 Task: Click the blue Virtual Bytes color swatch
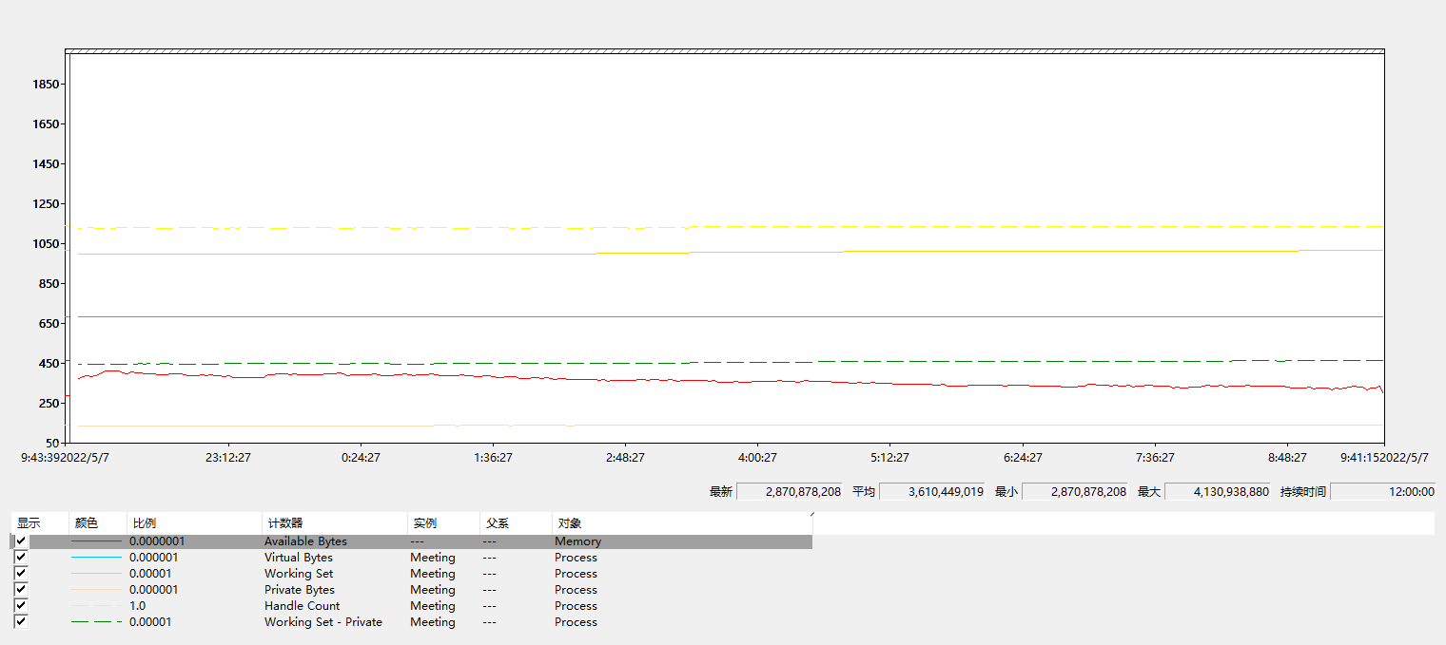97,558
